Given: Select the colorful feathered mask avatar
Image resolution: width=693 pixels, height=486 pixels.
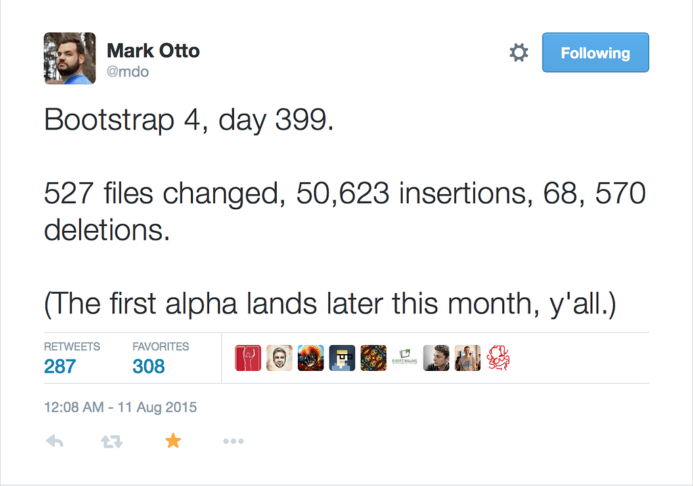Looking at the screenshot, I should coord(311,358).
